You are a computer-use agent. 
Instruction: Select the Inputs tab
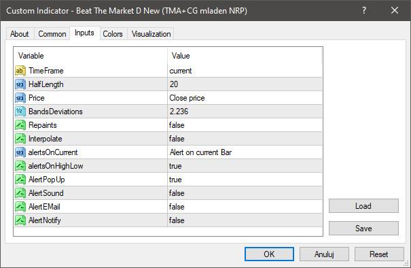click(84, 33)
